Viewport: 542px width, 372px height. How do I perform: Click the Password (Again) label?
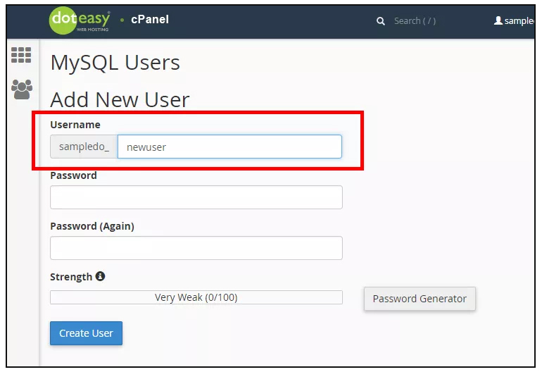click(92, 226)
